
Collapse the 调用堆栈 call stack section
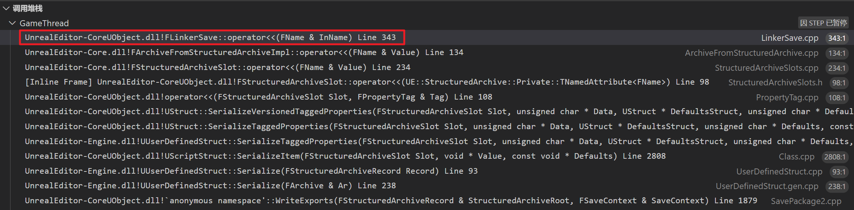click(6, 8)
